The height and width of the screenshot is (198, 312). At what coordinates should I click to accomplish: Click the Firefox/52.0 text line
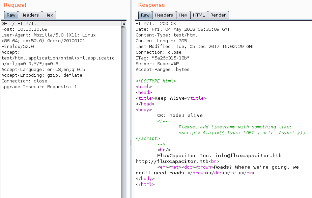[18, 47]
